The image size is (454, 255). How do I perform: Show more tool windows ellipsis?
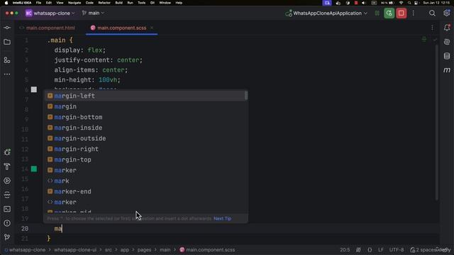click(x=7, y=74)
